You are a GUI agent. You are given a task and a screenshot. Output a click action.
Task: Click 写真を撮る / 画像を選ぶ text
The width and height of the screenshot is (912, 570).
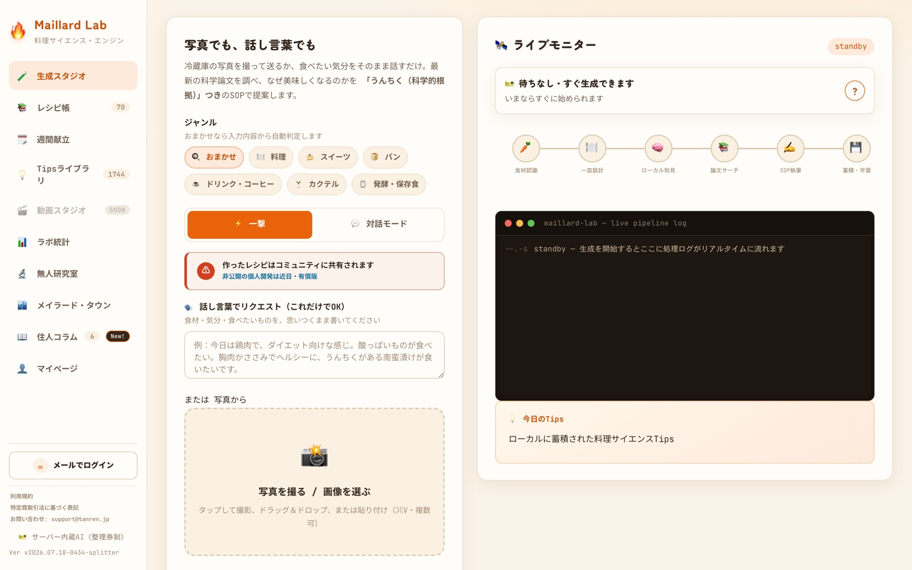[x=315, y=491]
